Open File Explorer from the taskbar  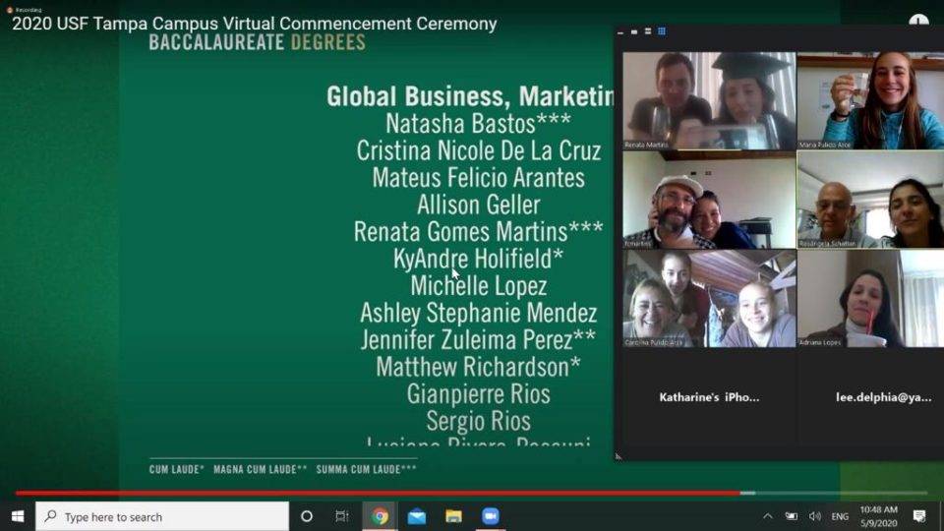[453, 516]
